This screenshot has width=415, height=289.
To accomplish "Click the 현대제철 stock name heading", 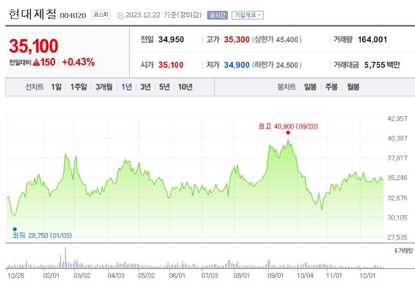I will 33,14.
